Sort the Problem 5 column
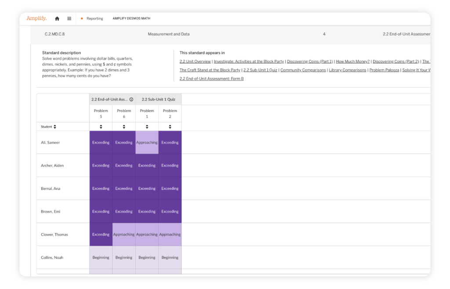 [x=101, y=126]
